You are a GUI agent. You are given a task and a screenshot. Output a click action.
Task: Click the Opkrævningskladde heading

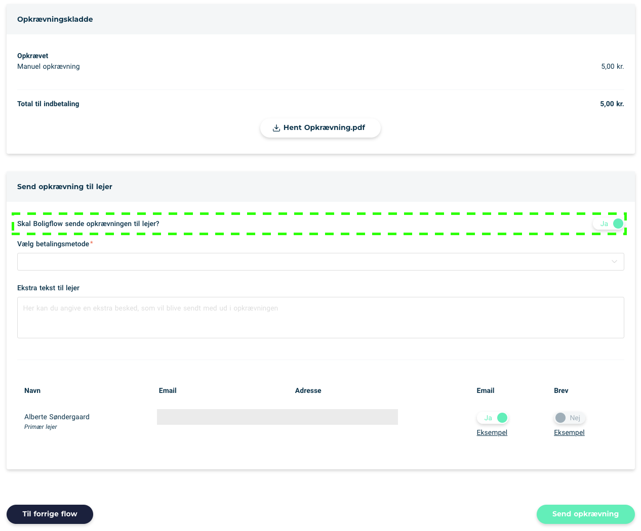coord(55,19)
